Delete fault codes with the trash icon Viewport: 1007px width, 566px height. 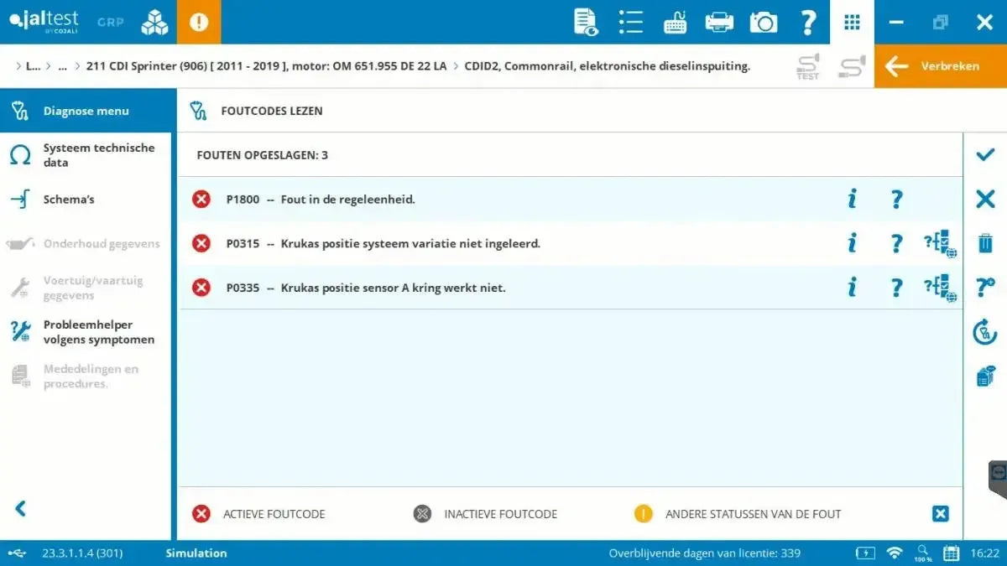pos(984,243)
